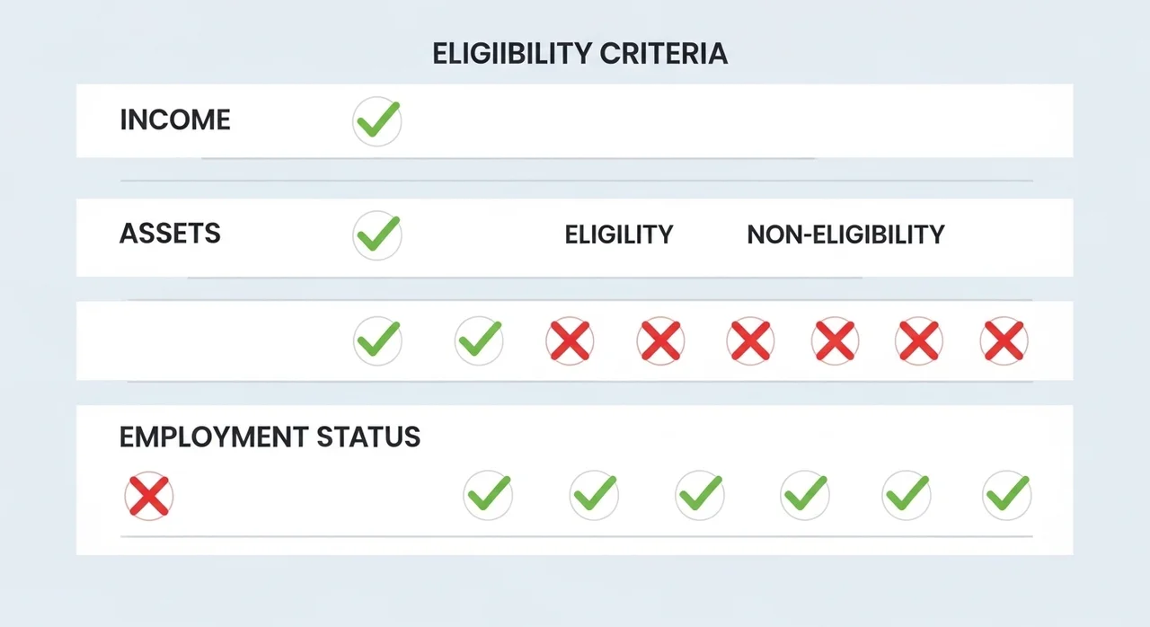The image size is (1150, 627).
Task: Click the first red X in the unlabeled row
Action: 570,340
